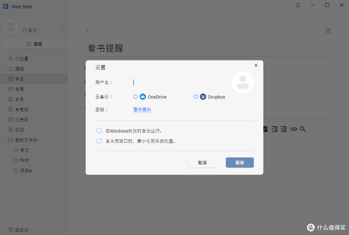349x235 pixels.
Task: Click the 取消 cancel button
Action: [202, 162]
